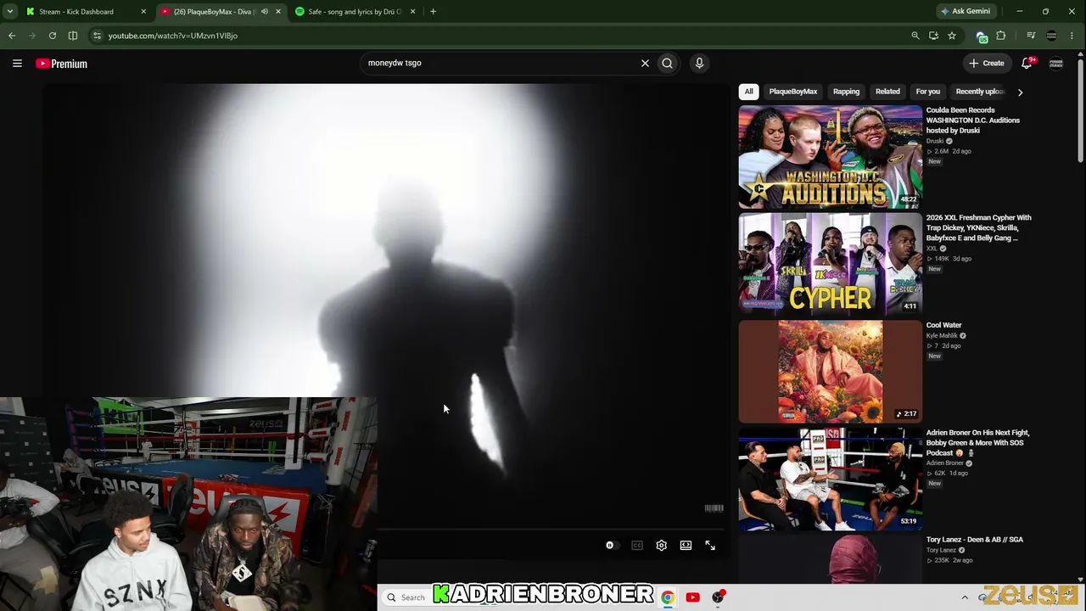Open the Chrome three-dot menu

[x=1072, y=36]
